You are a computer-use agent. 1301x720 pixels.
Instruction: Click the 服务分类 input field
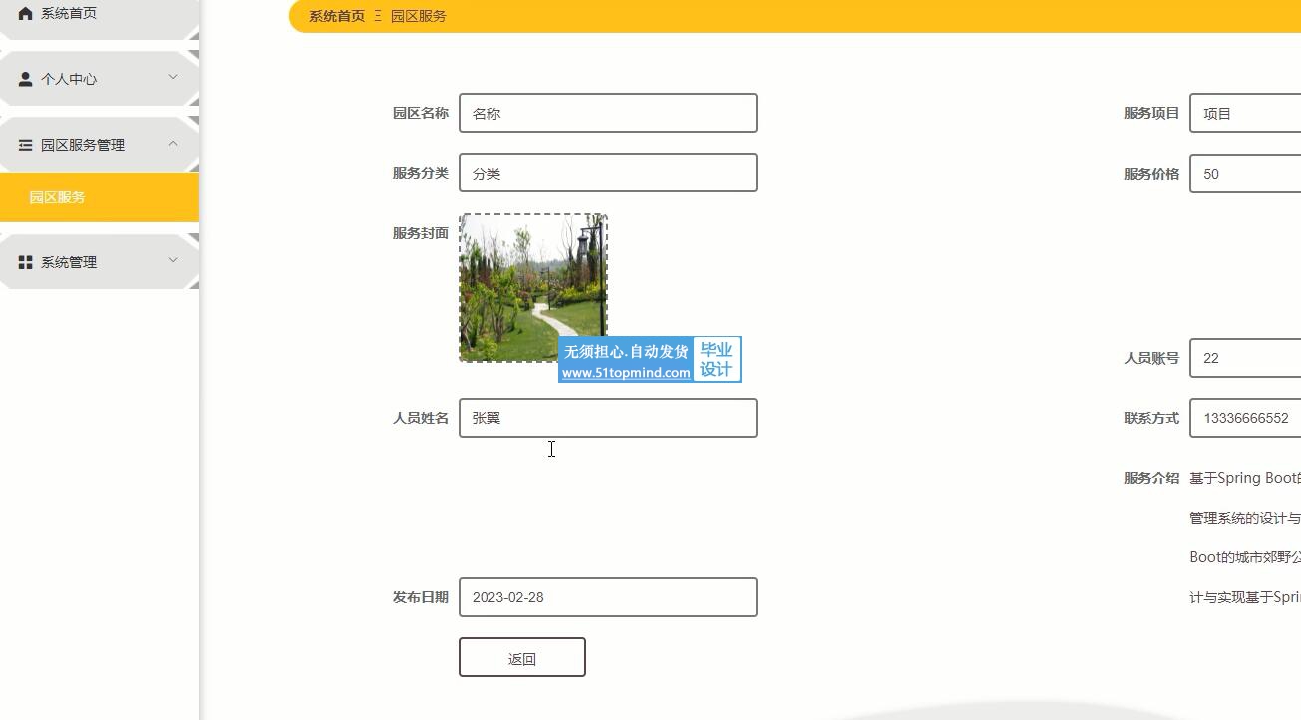(x=608, y=173)
